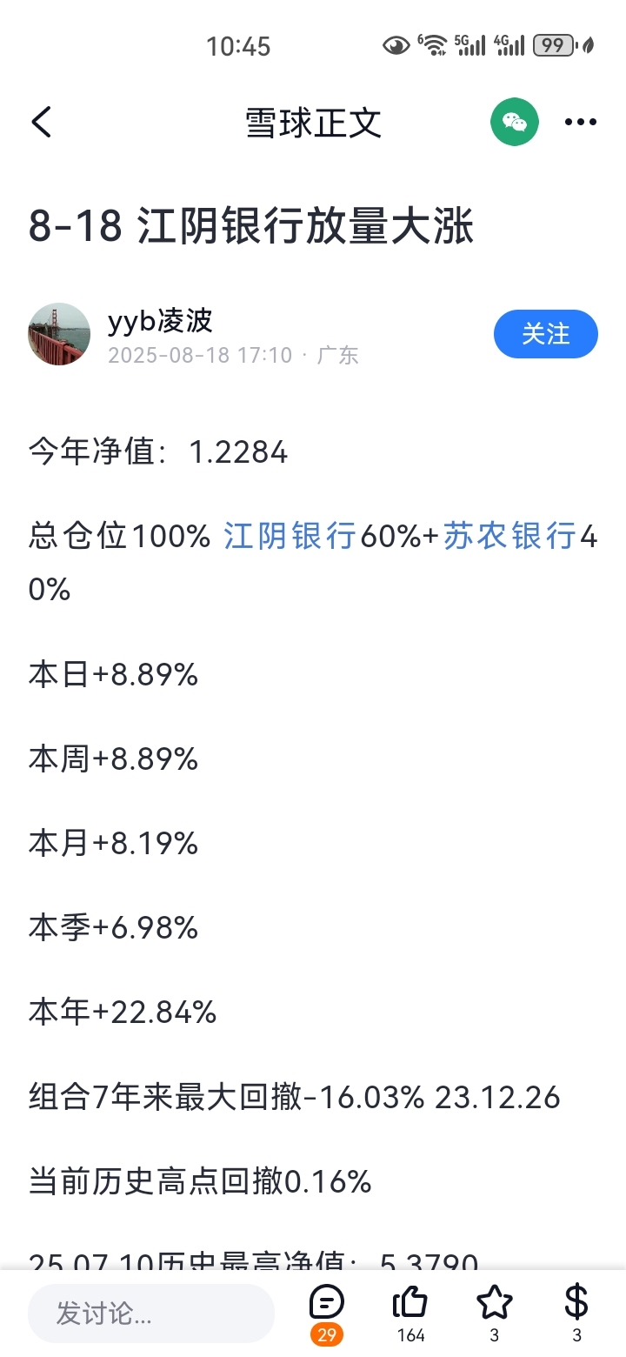Tap the battery indicator in status bar
Screen dimensions: 626x1357
tap(554, 45)
